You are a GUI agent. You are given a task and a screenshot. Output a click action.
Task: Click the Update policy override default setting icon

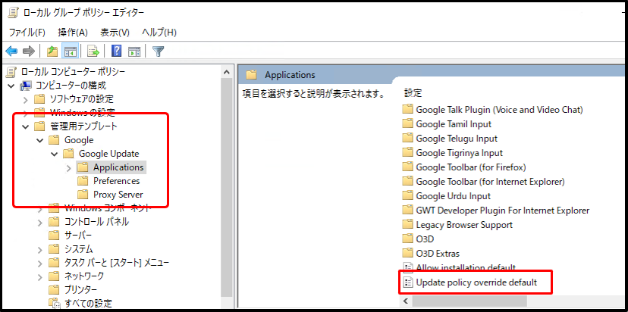[408, 282]
